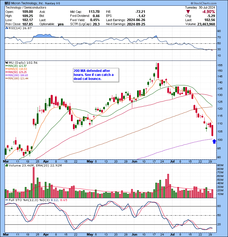The width and height of the screenshot is (228, 237).
Task: Click Last Earnings date 2024-06-26
Action: pos(136,20)
